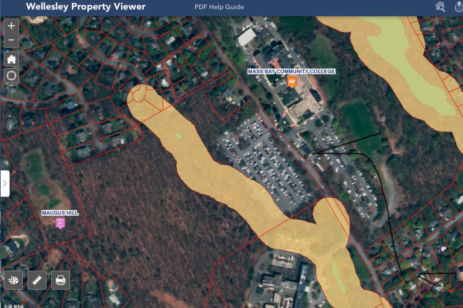Select the Mass Bay Community College orange marker

[292, 82]
